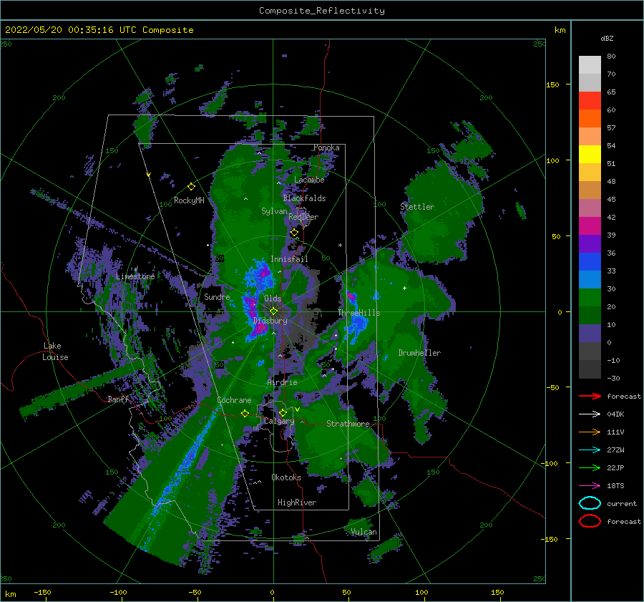The height and width of the screenshot is (602, 644).
Task: Click the cyan 27ZW arrow icon
Action: (590, 450)
